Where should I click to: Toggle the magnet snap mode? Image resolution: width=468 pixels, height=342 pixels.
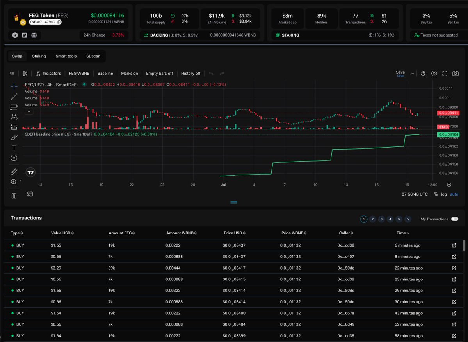coord(14,196)
